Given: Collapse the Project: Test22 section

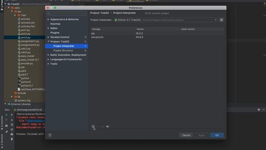Looking at the screenshot, I should coord(48,42).
